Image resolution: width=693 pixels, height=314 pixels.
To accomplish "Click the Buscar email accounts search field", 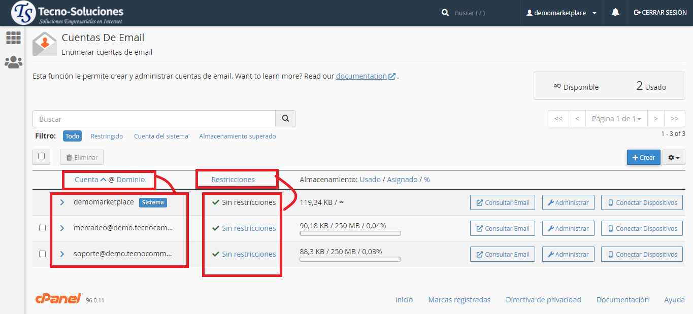I will 154,119.
